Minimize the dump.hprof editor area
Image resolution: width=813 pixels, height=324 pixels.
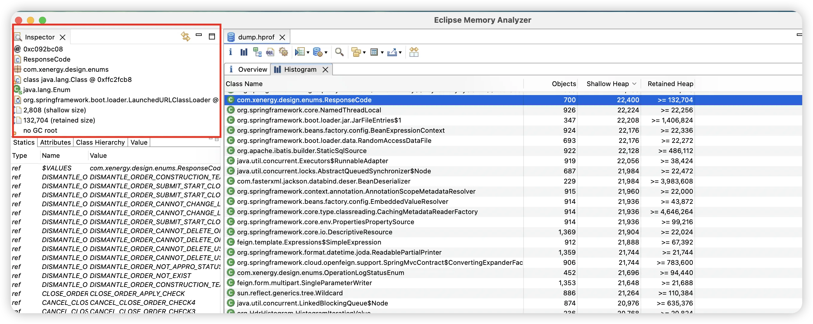click(799, 35)
